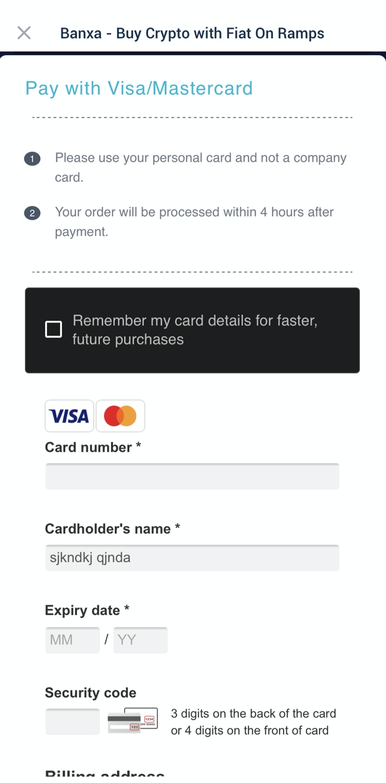This screenshot has width=386, height=783.
Task: Tap the security code card illustration
Action: point(132,721)
